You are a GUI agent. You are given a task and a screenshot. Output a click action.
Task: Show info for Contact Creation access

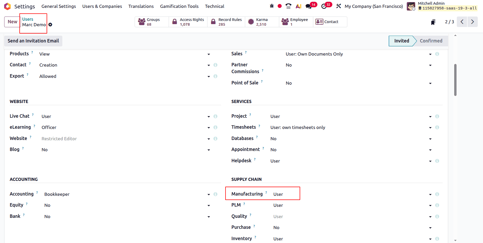coord(215,65)
